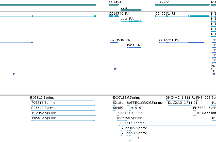
Task: Click the RH61609 EST label
Action: tap(205, 113)
